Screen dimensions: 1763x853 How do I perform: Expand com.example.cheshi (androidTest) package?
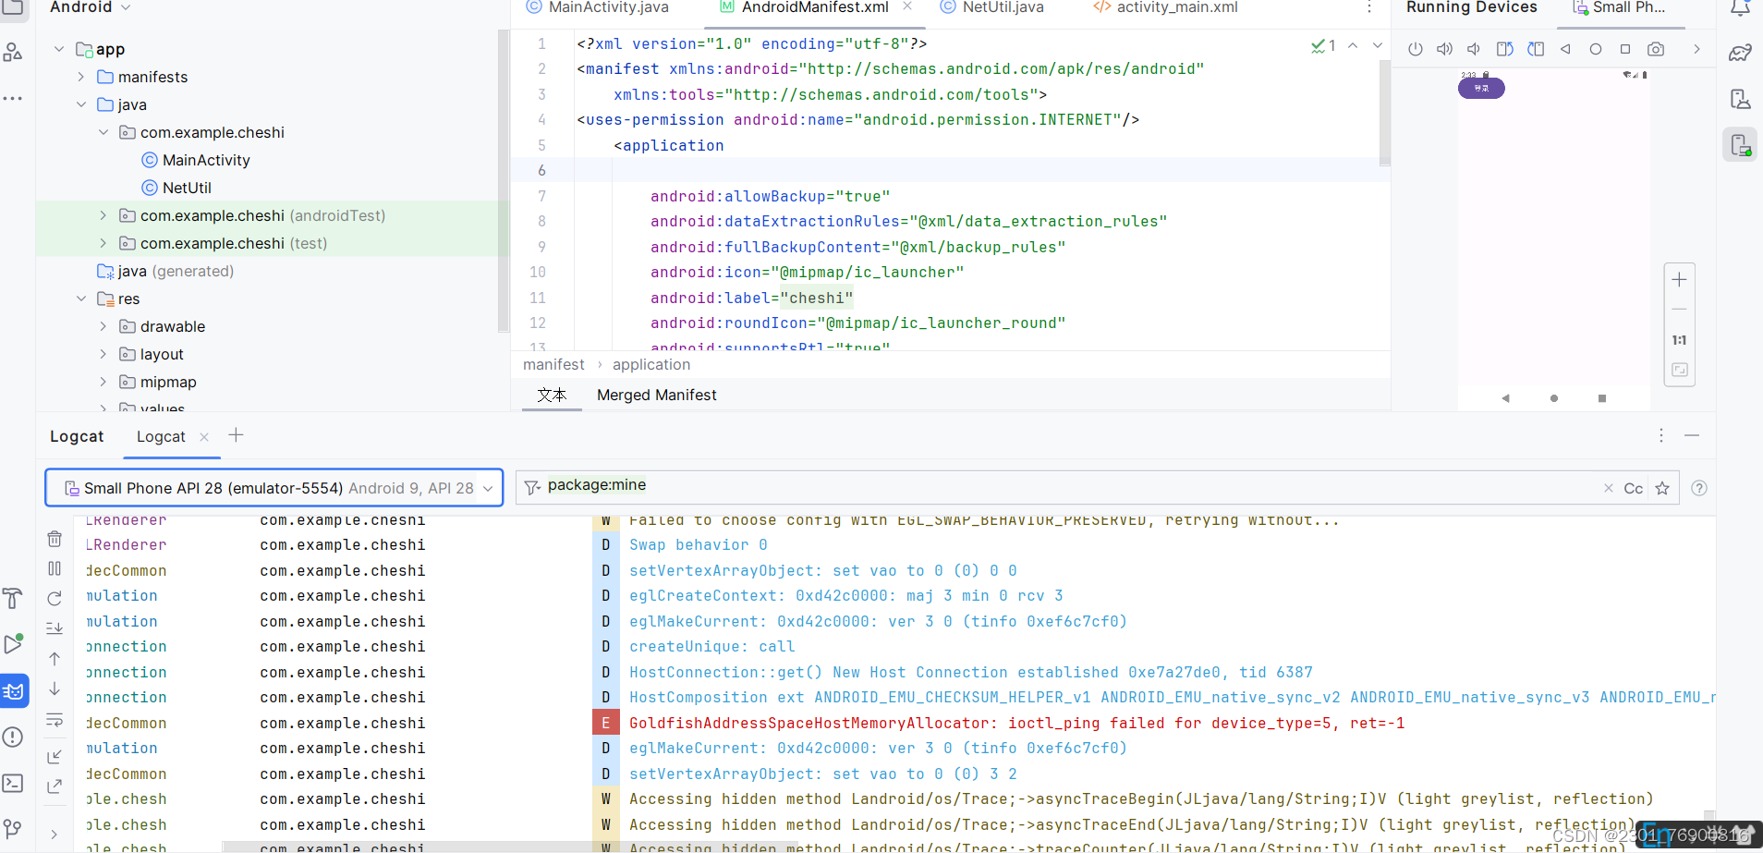103,215
